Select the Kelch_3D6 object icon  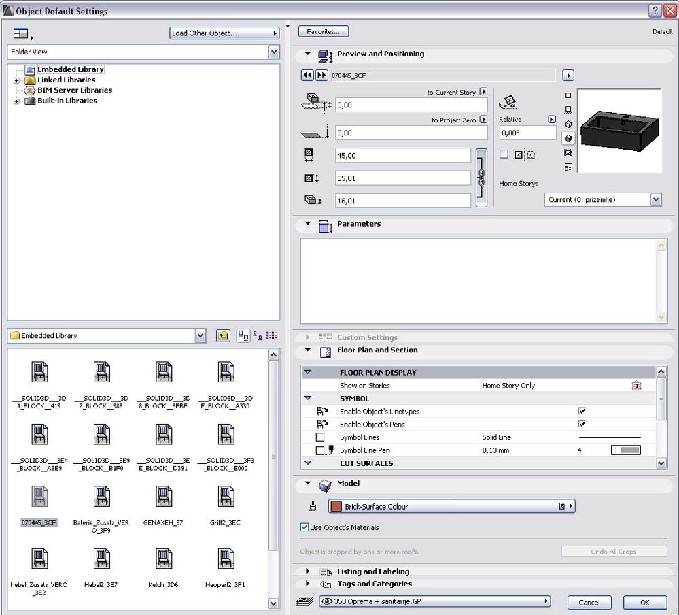[x=163, y=559]
